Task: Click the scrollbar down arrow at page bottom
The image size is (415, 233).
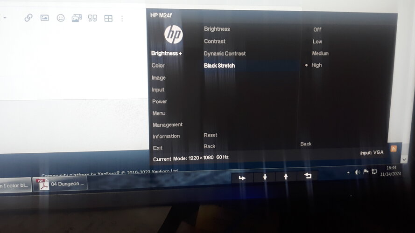Action: pos(404,159)
